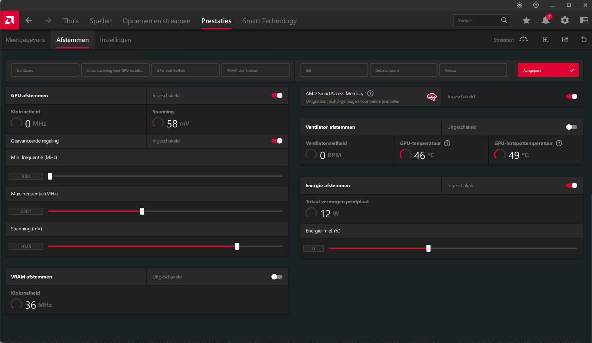Click the Energielimiet slider handle
Viewport: 592px width, 343px height.
click(428, 248)
